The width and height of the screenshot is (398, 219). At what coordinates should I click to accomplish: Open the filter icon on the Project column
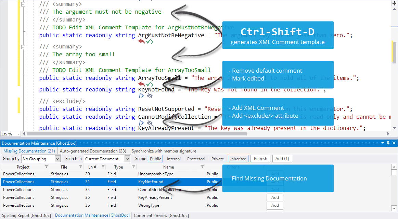tap(47, 167)
